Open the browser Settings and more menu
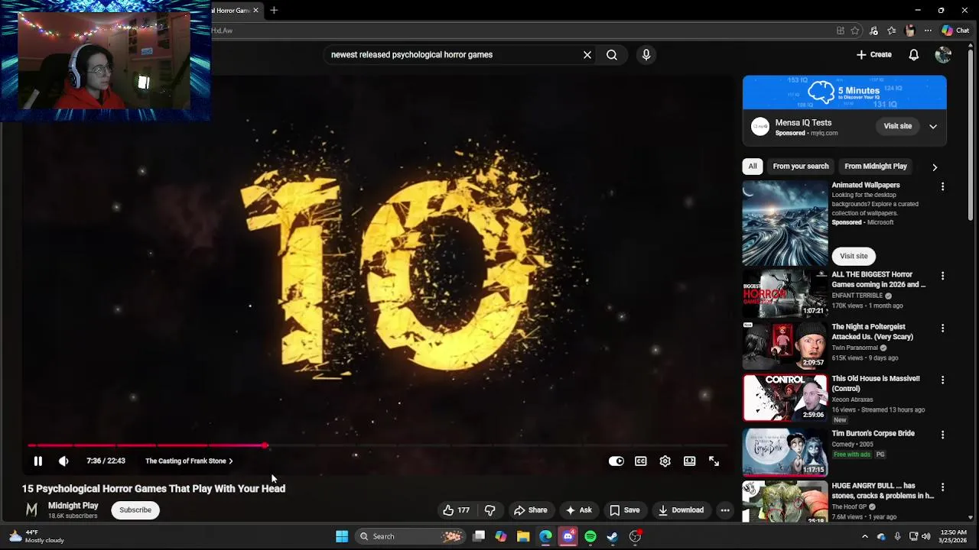The width and height of the screenshot is (979, 550). point(928,31)
